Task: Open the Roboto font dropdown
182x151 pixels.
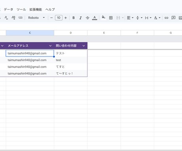Action: point(36,17)
